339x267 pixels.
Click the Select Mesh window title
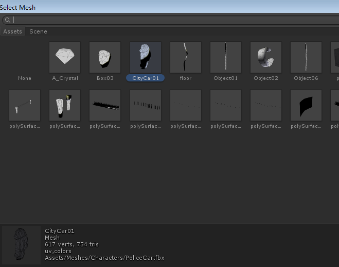click(17, 8)
